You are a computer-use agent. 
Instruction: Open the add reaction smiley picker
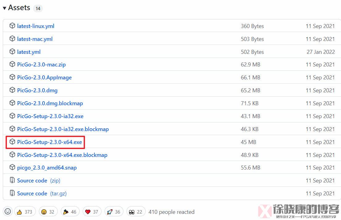[8, 211]
